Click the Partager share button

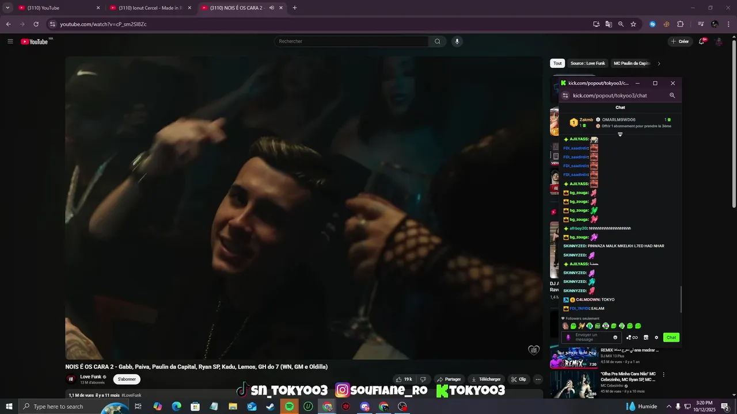click(449, 379)
